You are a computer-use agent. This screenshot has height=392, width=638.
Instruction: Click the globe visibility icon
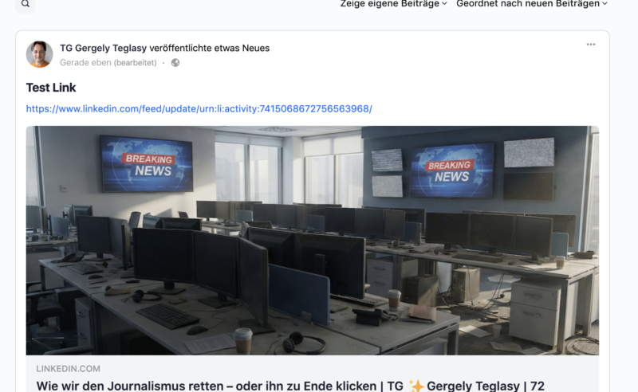click(175, 63)
